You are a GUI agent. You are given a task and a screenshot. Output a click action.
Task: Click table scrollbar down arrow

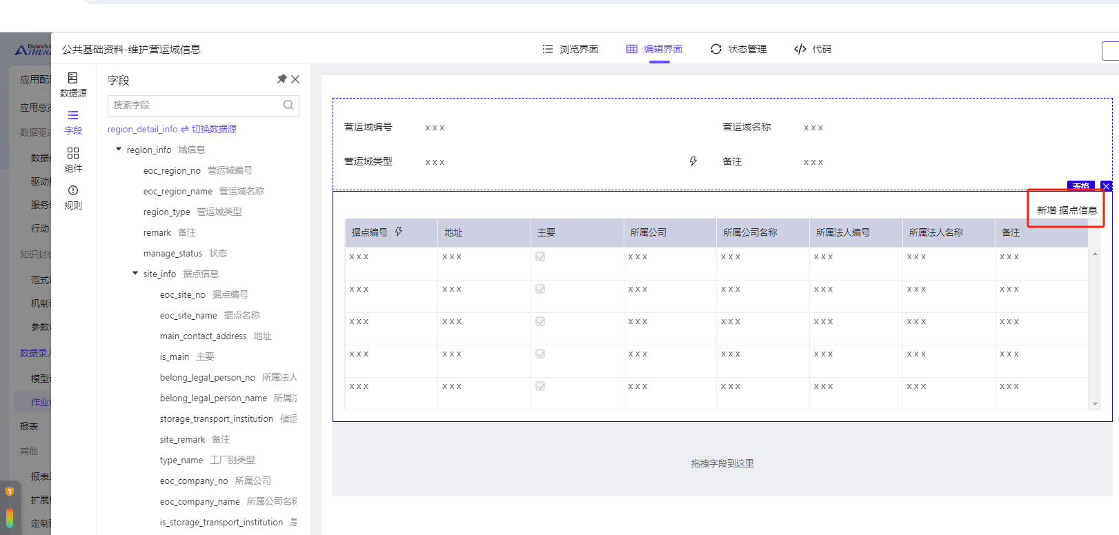(x=1095, y=404)
